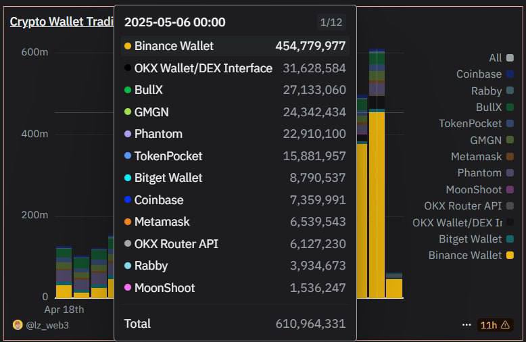Toggle the All legend swatch
This screenshot has height=342, width=526.
[x=510, y=58]
